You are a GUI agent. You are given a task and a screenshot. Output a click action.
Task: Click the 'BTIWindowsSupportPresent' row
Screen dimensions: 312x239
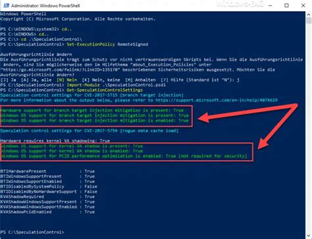pyautogui.click(x=47, y=176)
